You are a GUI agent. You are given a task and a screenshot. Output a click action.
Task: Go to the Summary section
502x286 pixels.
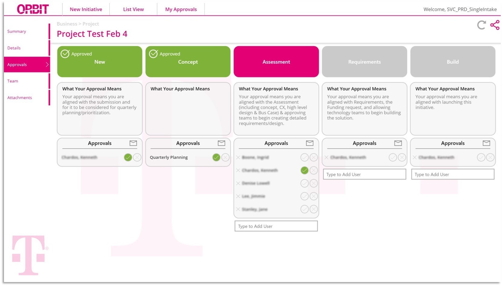(x=17, y=31)
